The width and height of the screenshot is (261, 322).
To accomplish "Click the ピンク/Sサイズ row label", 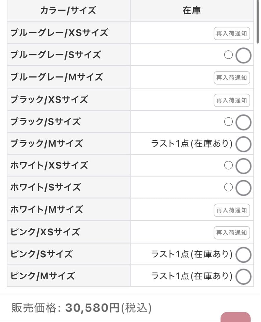I will [41, 254].
